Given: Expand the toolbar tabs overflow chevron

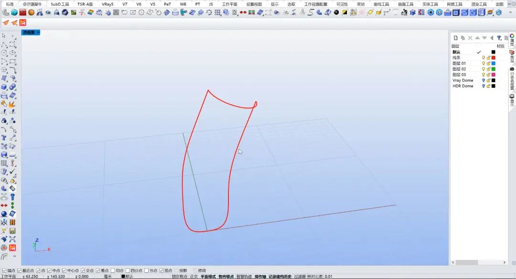Looking at the screenshot, I should point(511,4).
